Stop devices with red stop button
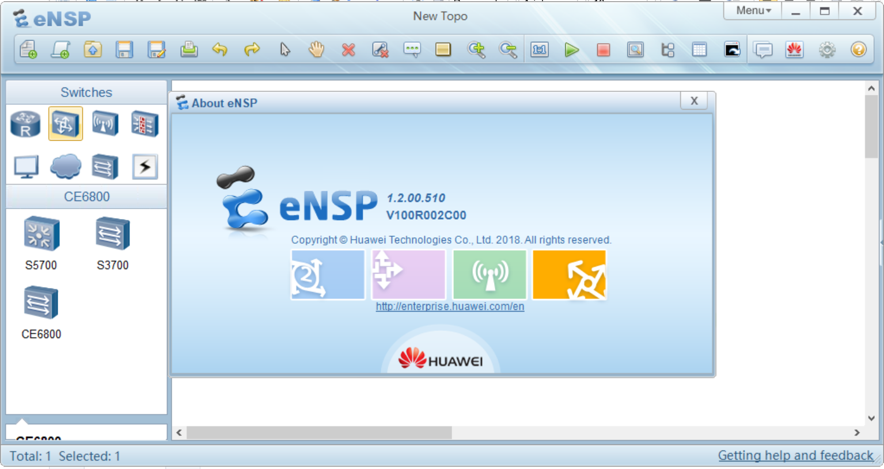Viewport: 884px width, 469px height. click(604, 50)
